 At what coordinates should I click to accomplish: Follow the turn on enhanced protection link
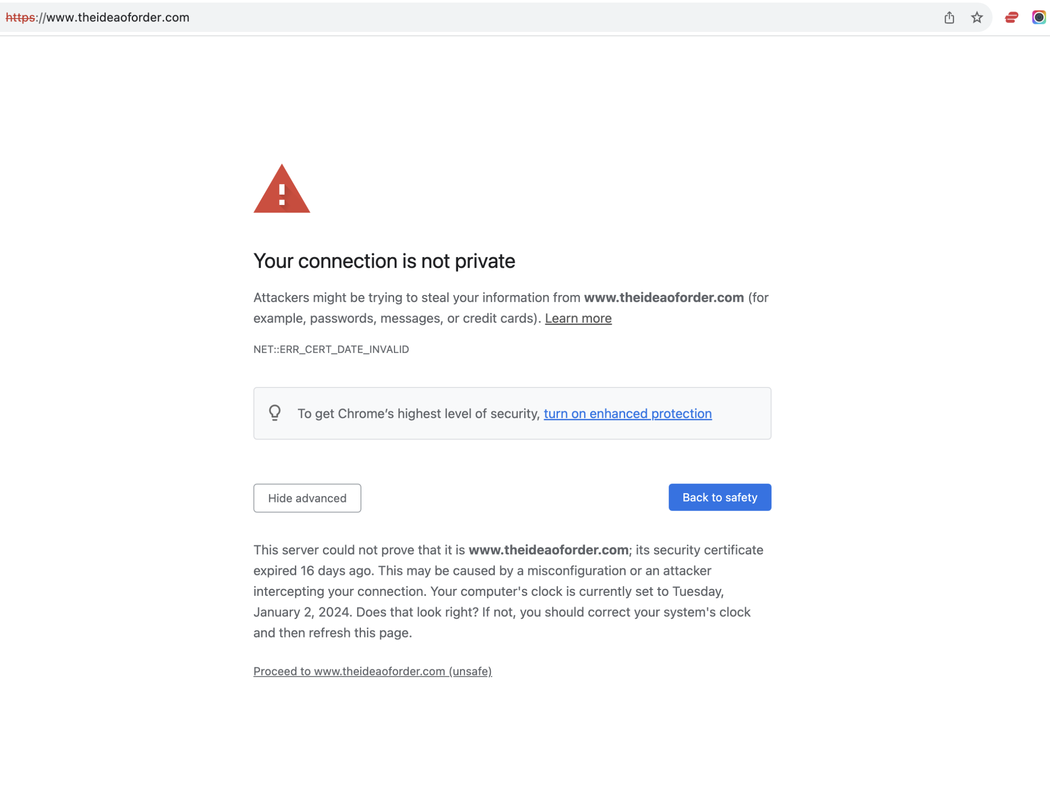point(627,414)
